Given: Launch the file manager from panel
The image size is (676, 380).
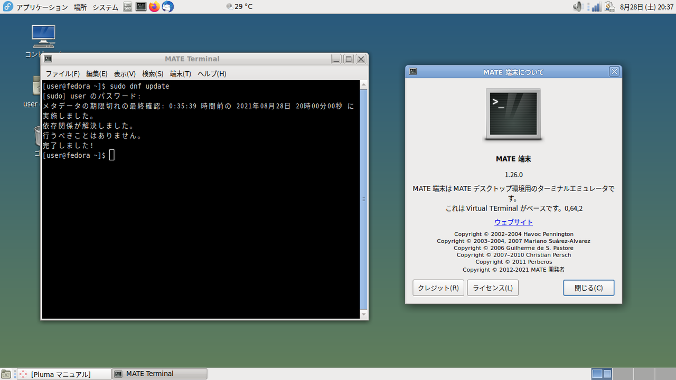Looking at the screenshot, I should (x=128, y=7).
